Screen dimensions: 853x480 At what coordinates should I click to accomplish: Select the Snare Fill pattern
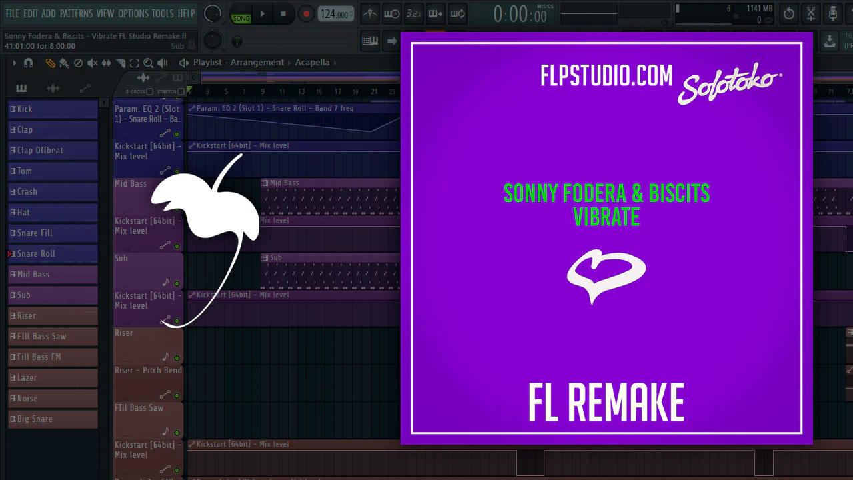(53, 233)
